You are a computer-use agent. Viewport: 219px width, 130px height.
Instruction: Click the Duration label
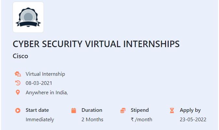tap(92, 110)
